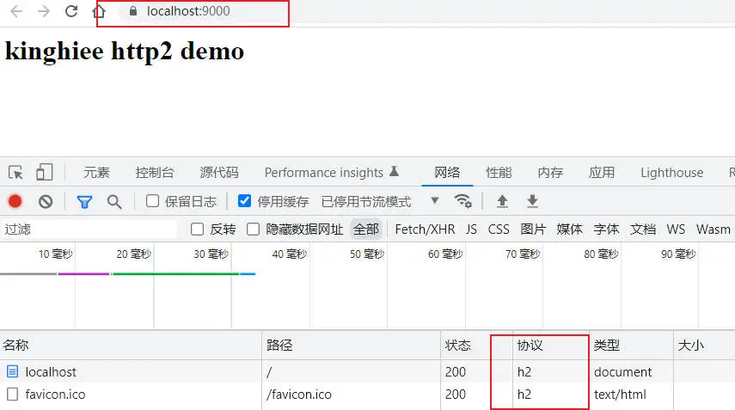Filter by CSS requests
The height and width of the screenshot is (410, 735).
(x=499, y=229)
